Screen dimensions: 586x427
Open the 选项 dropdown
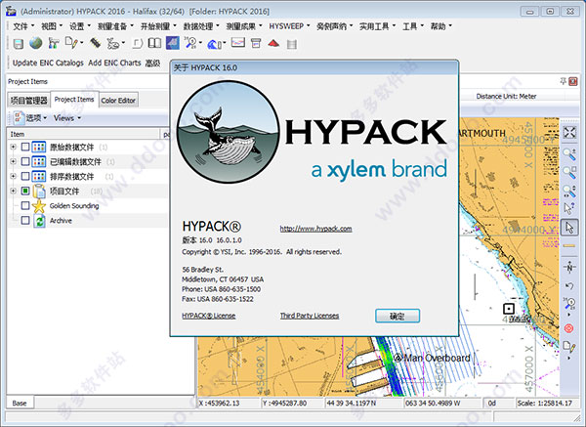pos(30,118)
